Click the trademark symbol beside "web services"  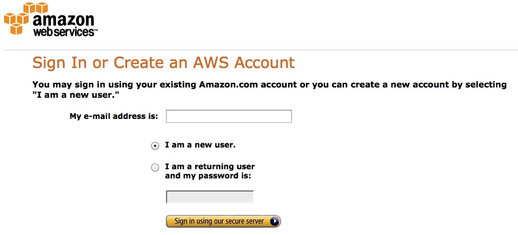(96, 30)
